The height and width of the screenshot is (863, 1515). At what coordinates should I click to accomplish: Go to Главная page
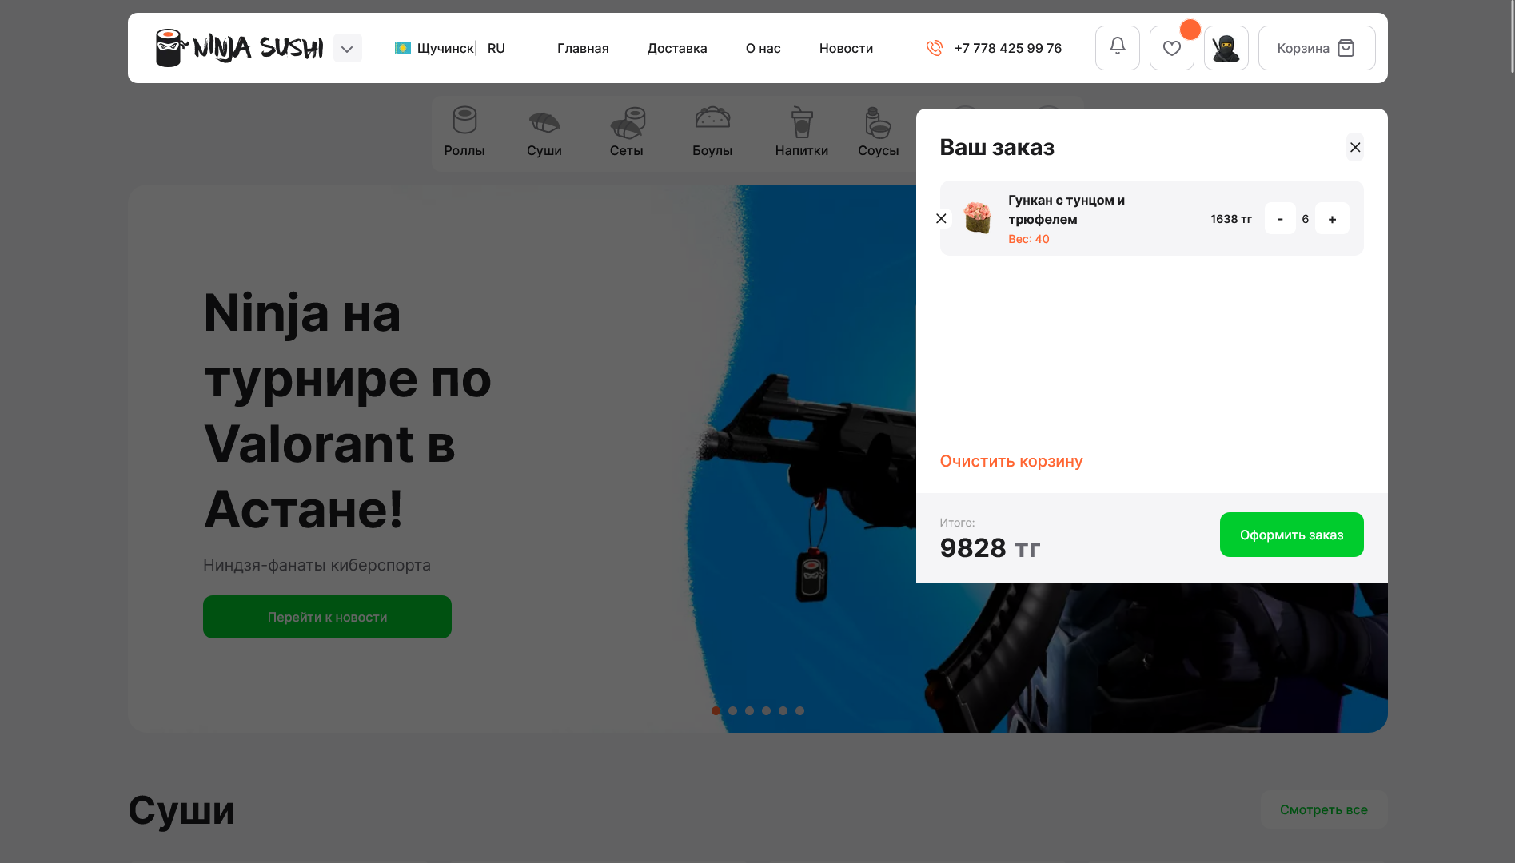[x=583, y=48]
